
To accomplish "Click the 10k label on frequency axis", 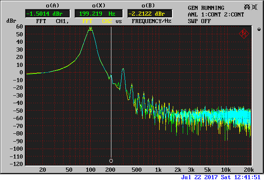I will 226,170.
